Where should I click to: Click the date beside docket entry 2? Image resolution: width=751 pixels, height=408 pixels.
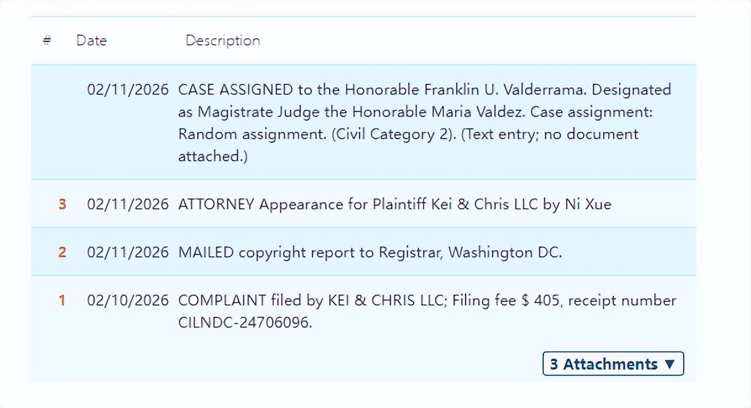128,252
